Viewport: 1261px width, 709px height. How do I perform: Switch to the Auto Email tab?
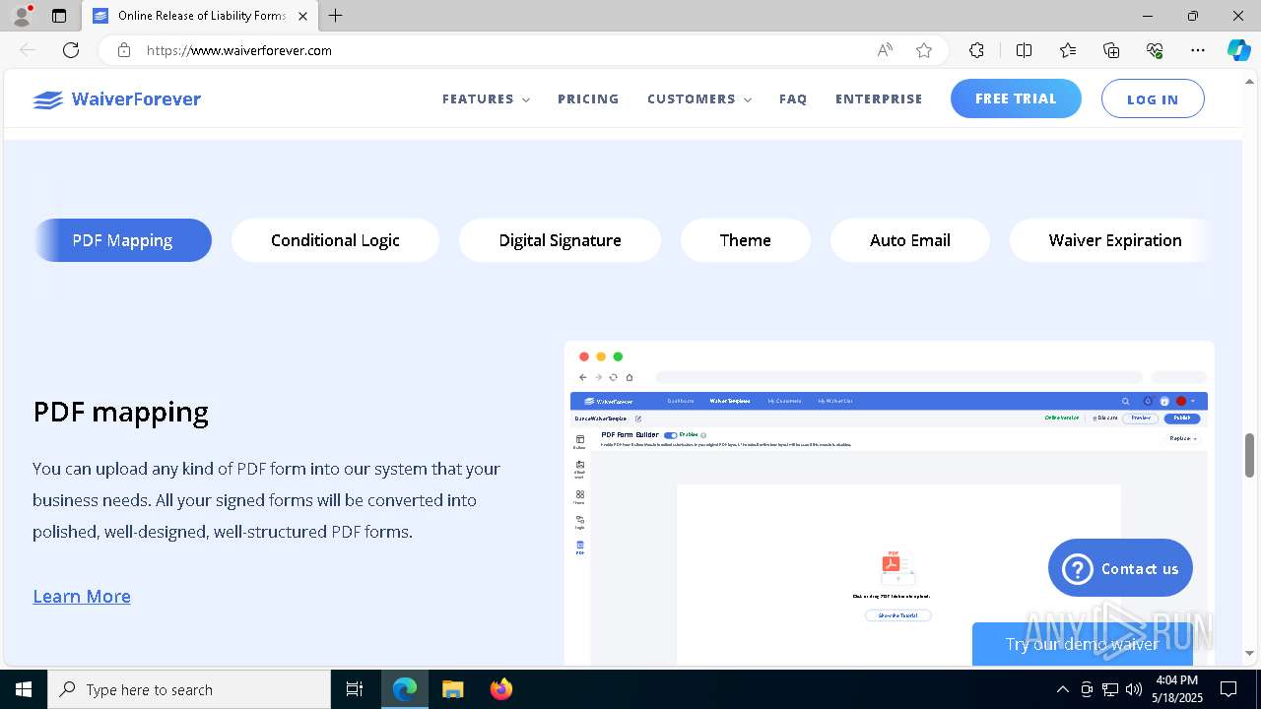[909, 240]
